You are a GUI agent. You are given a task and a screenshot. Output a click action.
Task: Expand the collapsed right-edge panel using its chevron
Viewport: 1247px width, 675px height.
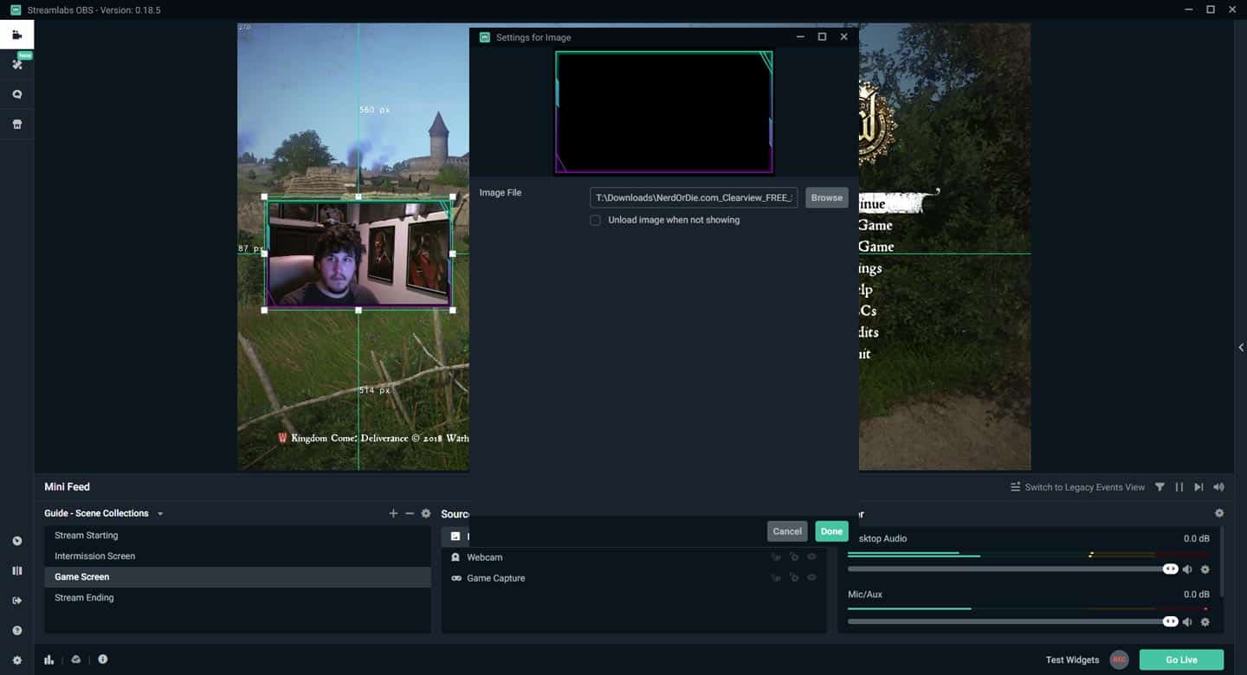coord(1241,347)
